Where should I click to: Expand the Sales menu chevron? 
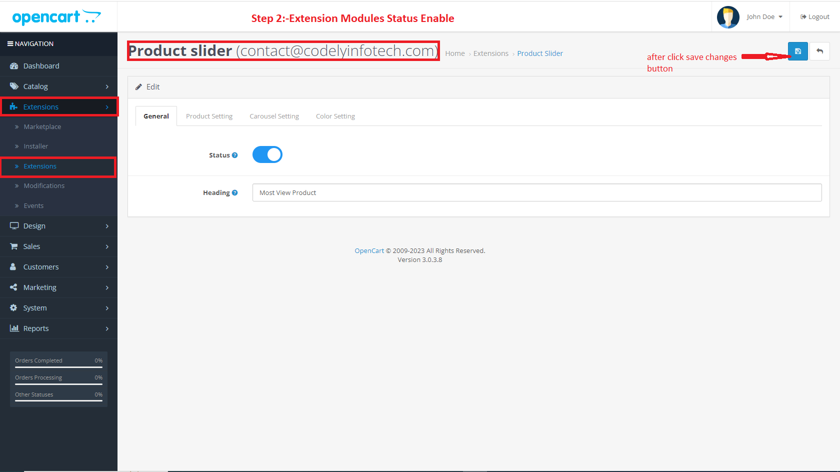[x=107, y=246]
